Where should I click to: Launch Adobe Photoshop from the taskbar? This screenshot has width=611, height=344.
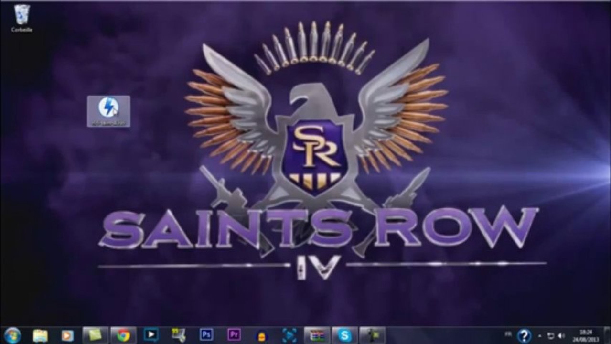pos(206,335)
